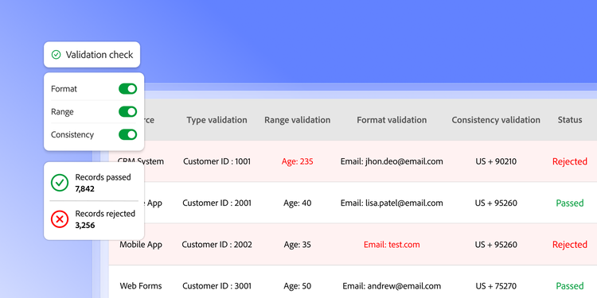Click the green Records passed check icon
597x298 pixels.
60,183
